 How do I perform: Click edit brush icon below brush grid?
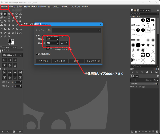pyautogui.click(x=133, y=72)
